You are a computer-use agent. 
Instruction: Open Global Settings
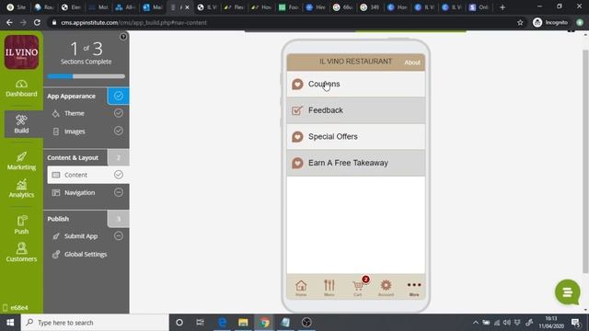(x=86, y=254)
